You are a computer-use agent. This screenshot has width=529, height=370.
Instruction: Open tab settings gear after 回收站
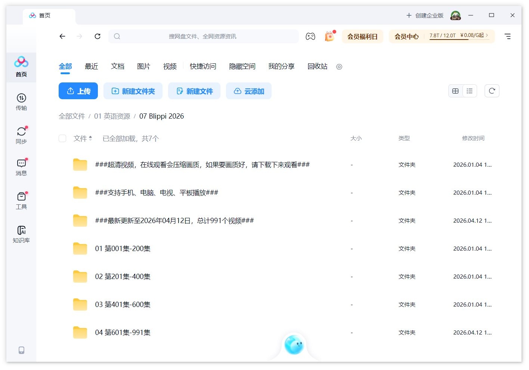point(339,67)
